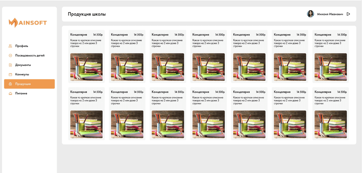Click the Профиль person icon in sidebar

[10, 46]
